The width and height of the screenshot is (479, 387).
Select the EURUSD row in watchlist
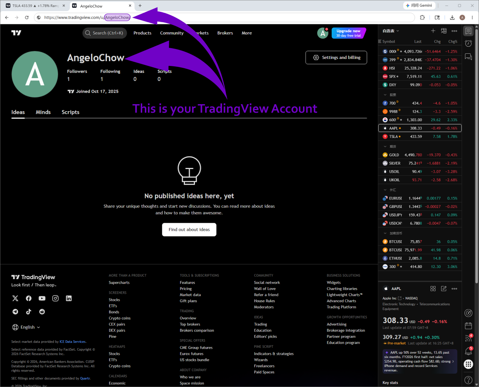click(420, 198)
